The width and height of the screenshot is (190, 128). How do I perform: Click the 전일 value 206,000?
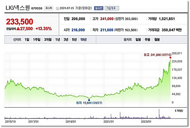pyautogui.click(x=78, y=19)
